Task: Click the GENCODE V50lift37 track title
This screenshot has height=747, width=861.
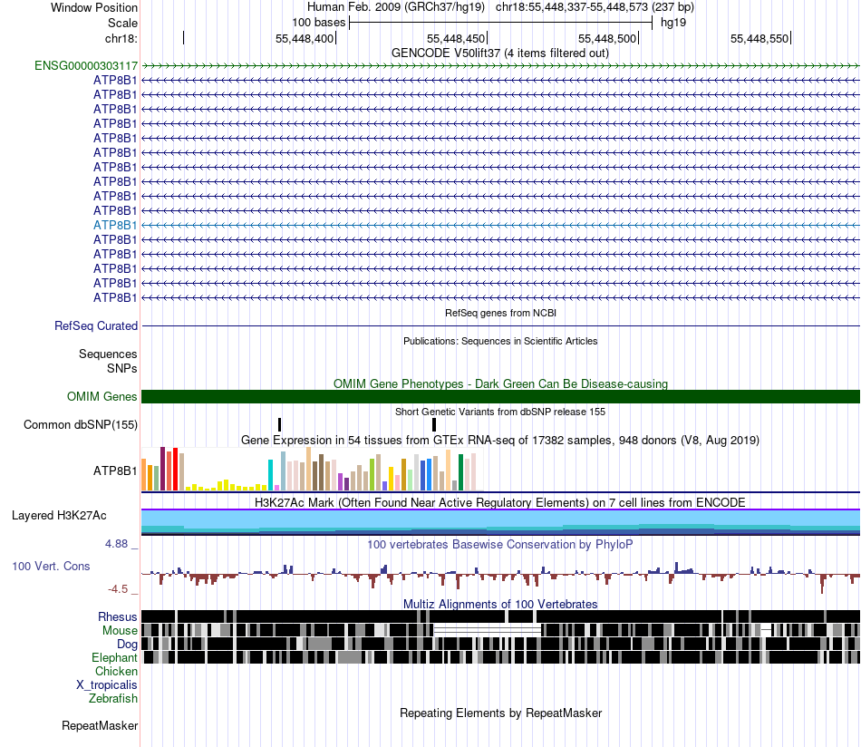Action: (499, 53)
